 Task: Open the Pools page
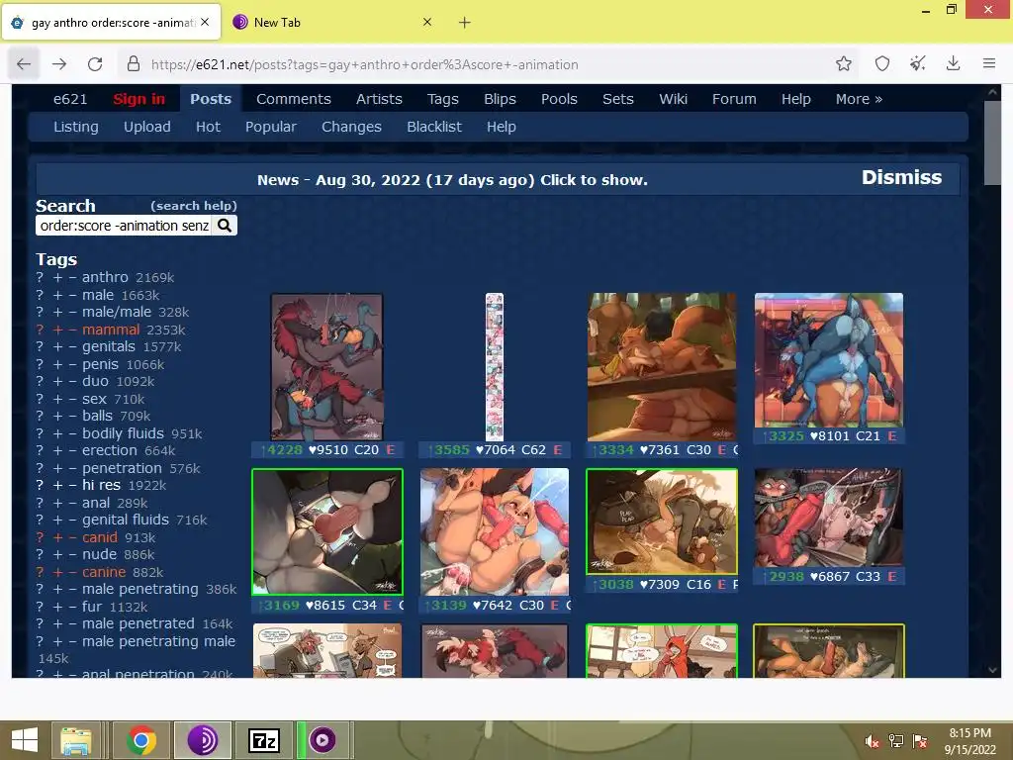point(559,99)
